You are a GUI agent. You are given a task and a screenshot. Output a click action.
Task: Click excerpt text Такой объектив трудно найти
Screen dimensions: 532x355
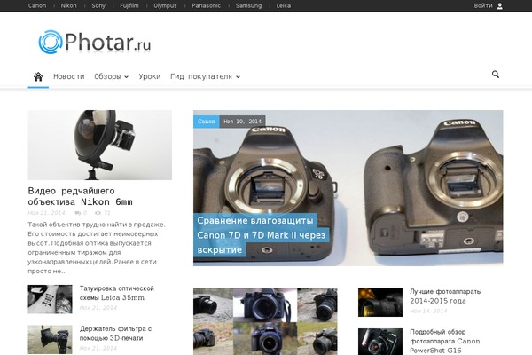coord(97,248)
